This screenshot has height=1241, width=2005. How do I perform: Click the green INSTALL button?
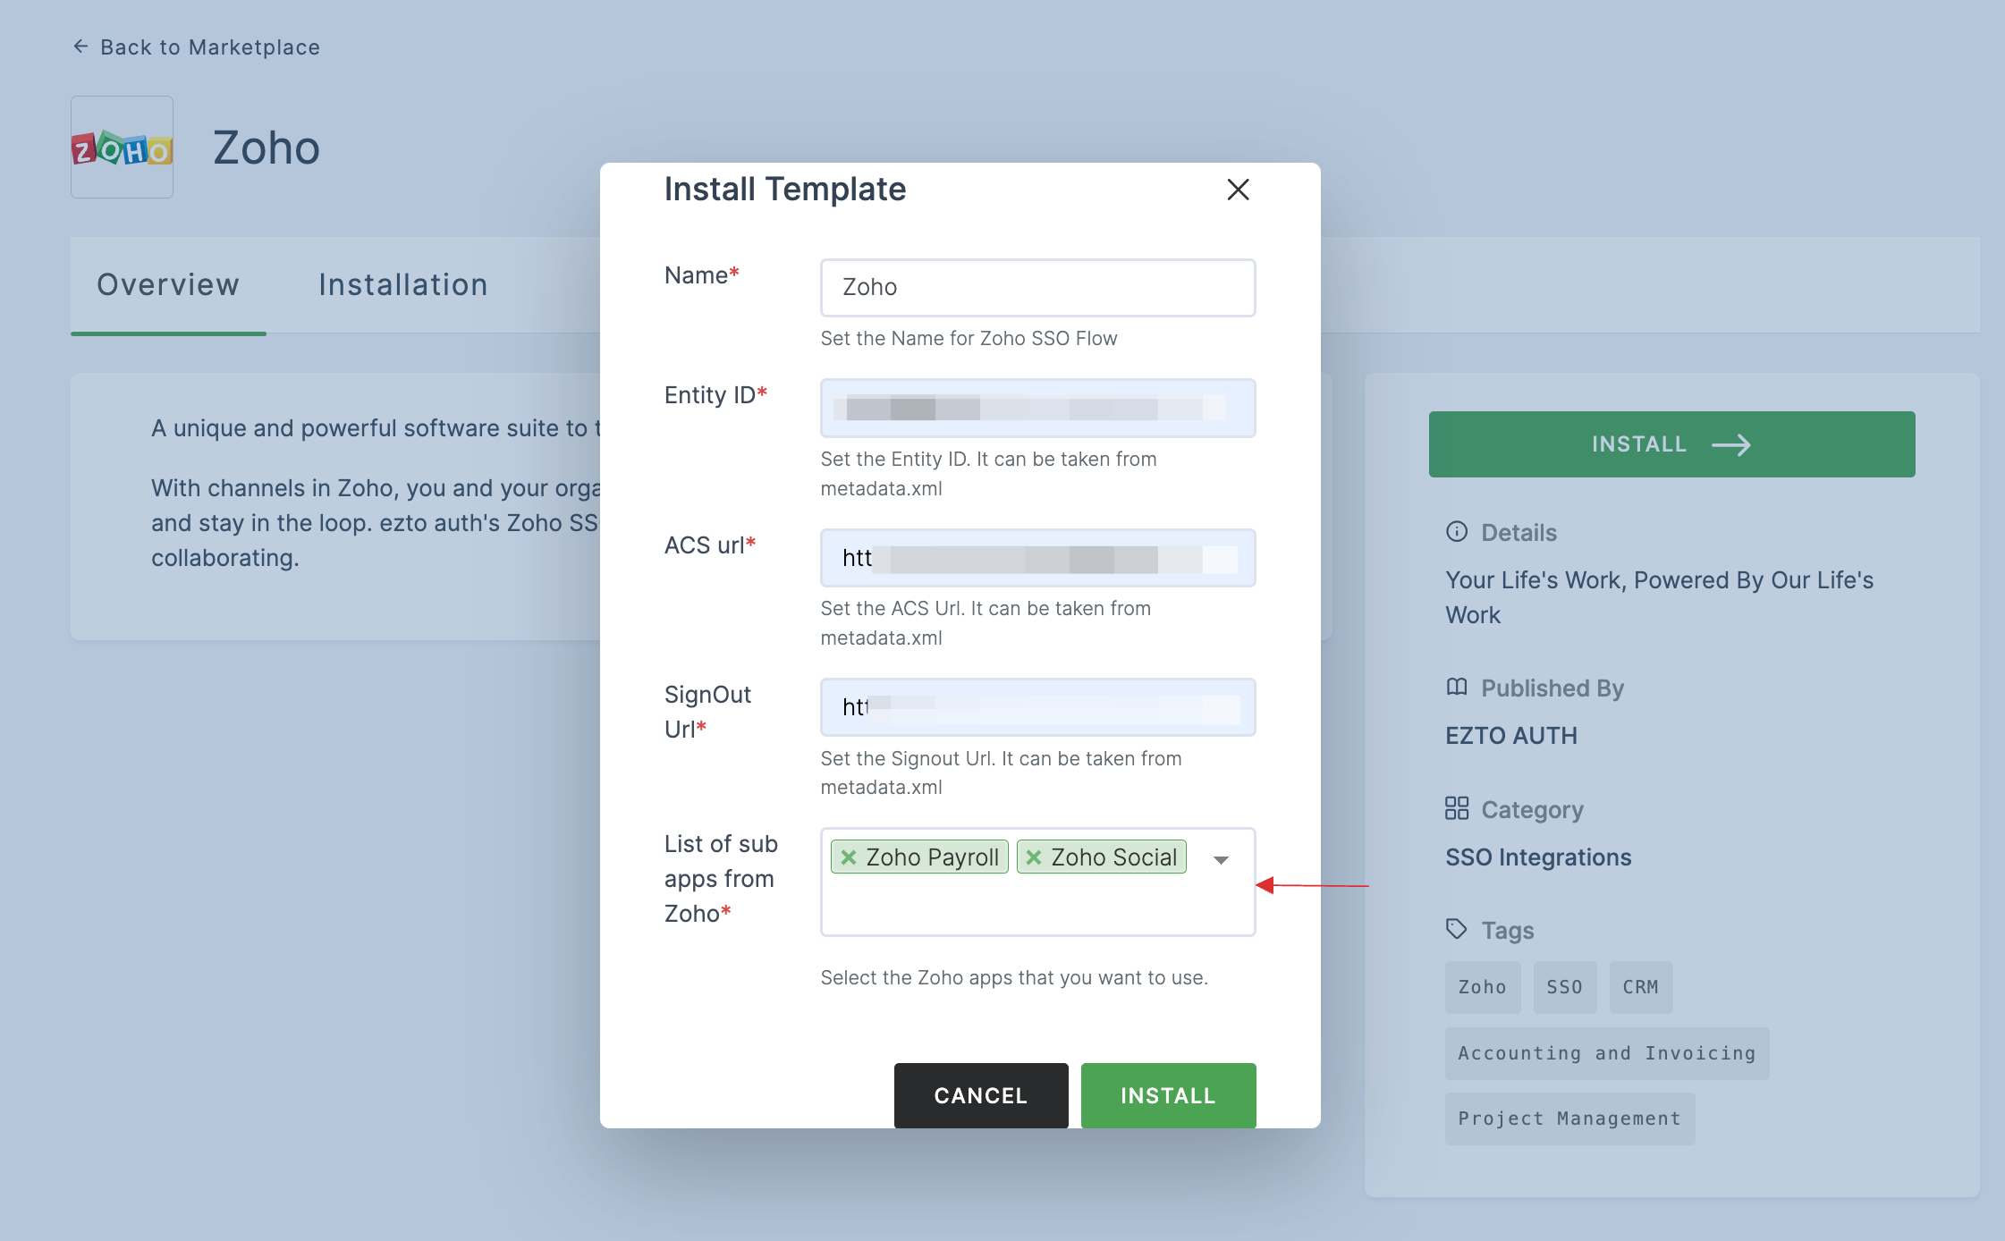(1169, 1095)
